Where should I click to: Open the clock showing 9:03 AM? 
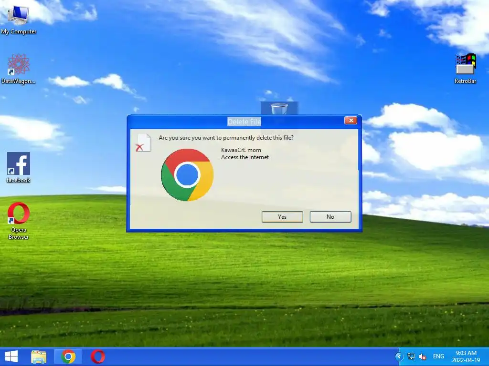pos(466,356)
